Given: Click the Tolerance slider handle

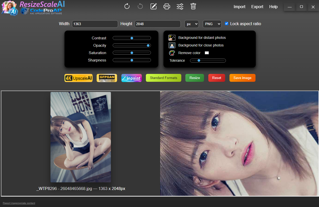Looking at the screenshot, I should pos(199,60).
